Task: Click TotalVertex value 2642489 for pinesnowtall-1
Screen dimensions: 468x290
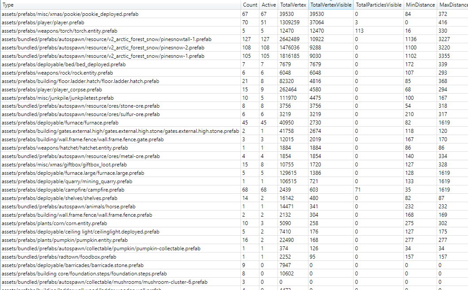Action: click(x=289, y=39)
